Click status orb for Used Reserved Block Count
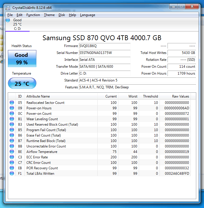This screenshot has width=204, height=208. pos(12,124)
